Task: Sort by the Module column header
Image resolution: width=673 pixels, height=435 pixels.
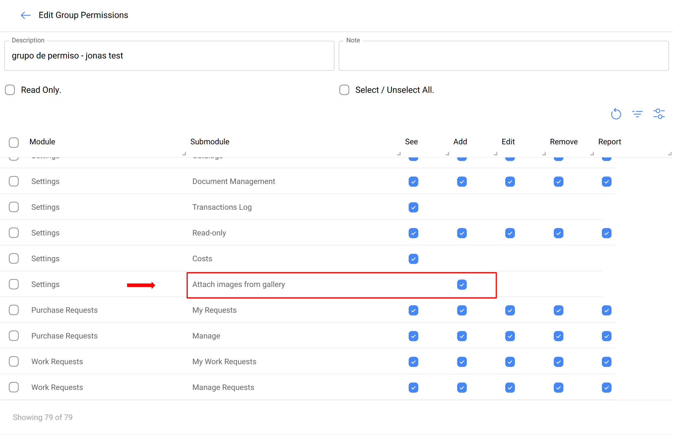Action: [42, 142]
